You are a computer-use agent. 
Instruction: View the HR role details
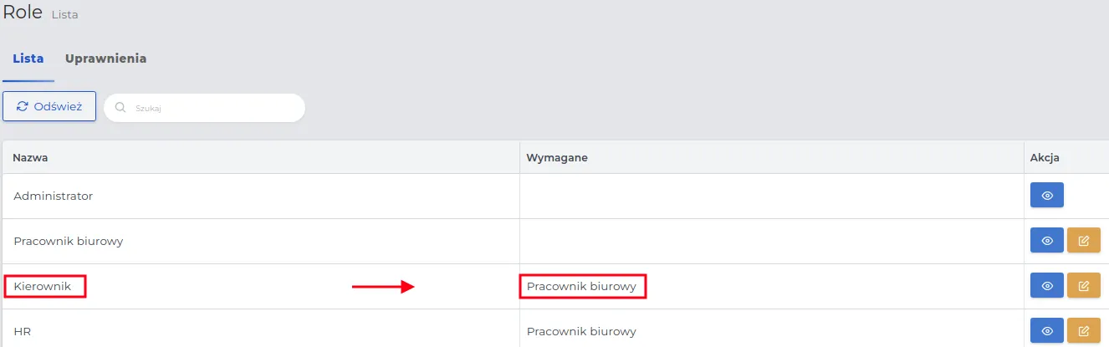[1046, 331]
